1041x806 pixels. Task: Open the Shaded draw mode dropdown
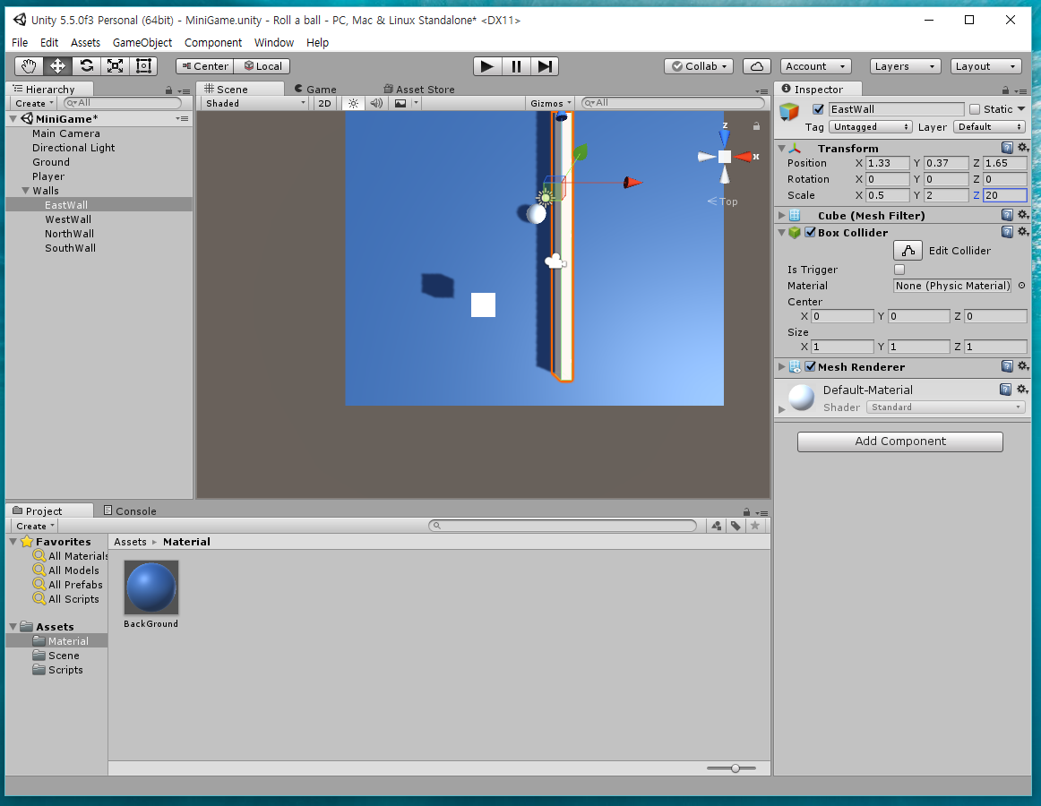pyautogui.click(x=254, y=102)
